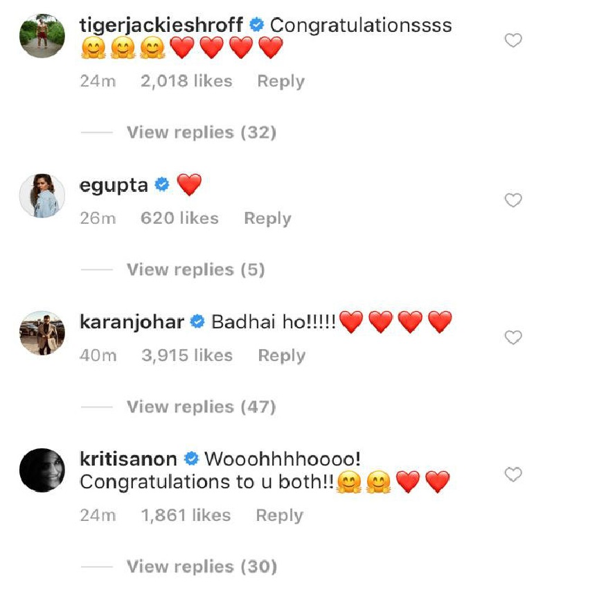Open kritisanon's profile picture
Viewport: 615px width, 611px height.
(42, 470)
